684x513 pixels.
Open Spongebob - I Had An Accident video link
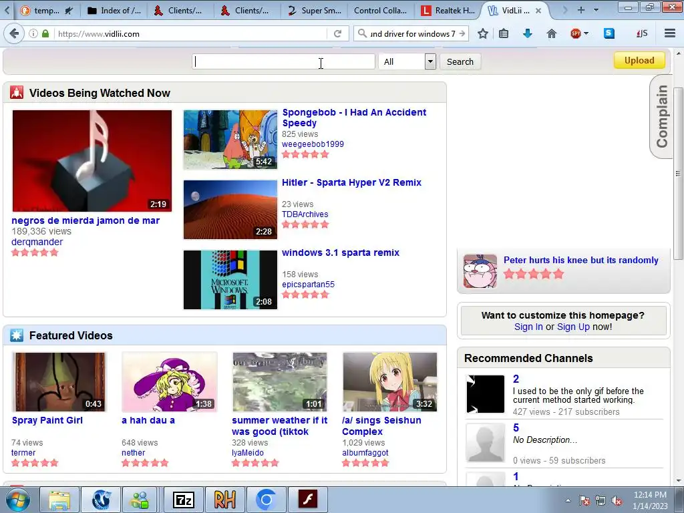354,118
